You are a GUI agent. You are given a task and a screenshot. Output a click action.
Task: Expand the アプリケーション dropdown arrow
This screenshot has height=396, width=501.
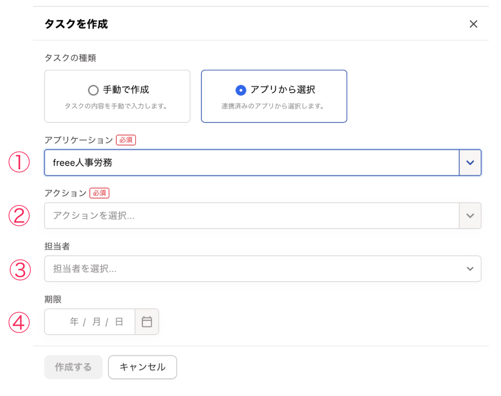470,163
